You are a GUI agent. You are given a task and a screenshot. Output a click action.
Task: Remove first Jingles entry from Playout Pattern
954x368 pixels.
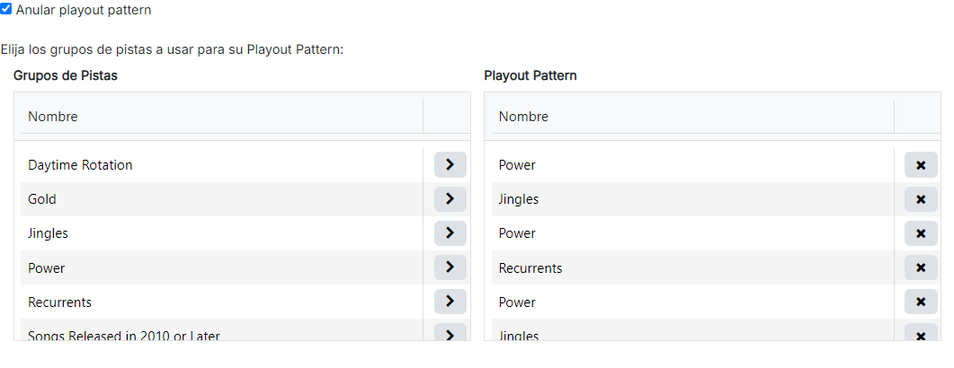coord(921,198)
